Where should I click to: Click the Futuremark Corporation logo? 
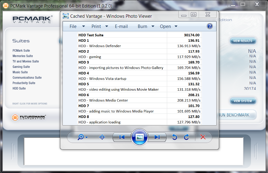point(29,117)
